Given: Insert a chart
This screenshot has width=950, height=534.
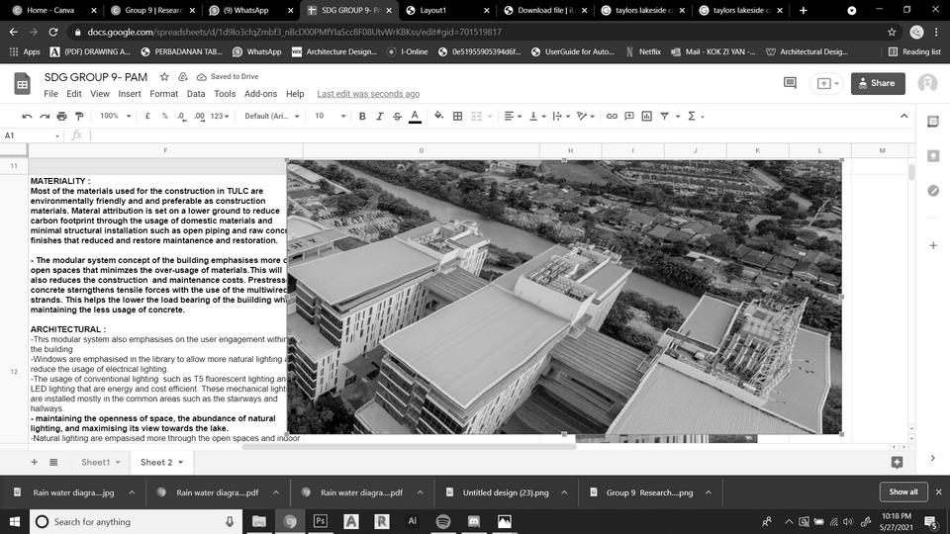Looking at the screenshot, I should tap(647, 116).
